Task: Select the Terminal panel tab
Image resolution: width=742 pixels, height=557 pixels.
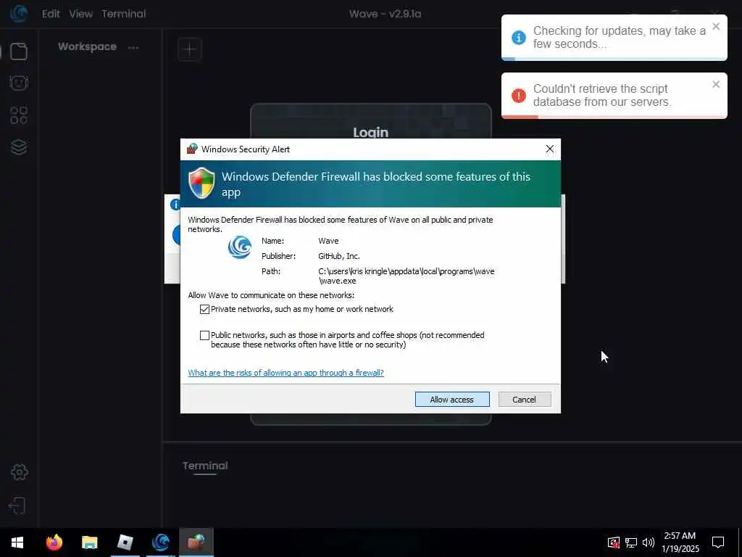Action: pos(205,466)
